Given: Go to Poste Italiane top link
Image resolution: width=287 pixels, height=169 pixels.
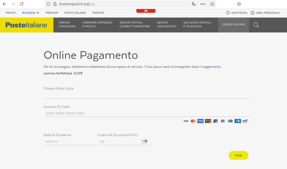Looking at the screenshot, I should click(75, 13).
